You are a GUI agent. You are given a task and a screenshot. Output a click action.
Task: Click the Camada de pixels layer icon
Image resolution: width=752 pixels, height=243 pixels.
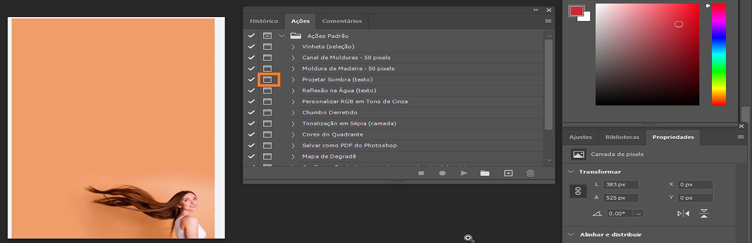pos(579,154)
